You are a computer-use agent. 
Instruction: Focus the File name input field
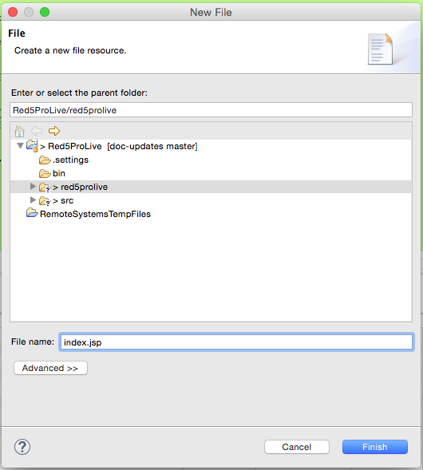click(x=236, y=342)
